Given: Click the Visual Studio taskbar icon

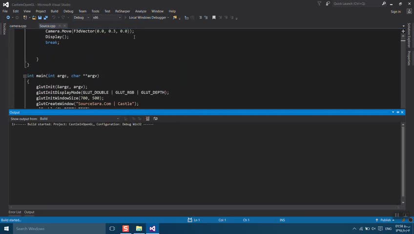Looking at the screenshot, I should pyautogui.click(x=152, y=229).
